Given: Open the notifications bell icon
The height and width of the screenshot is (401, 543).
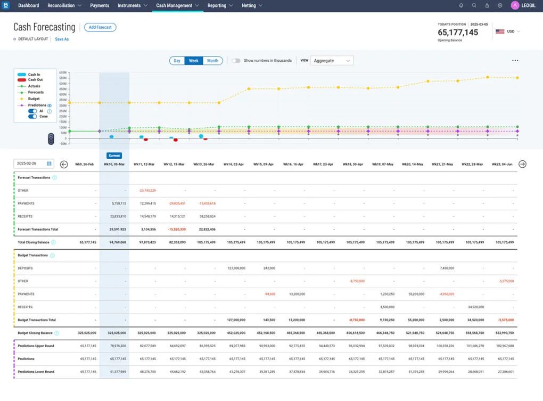Looking at the screenshot, I should pyautogui.click(x=461, y=5).
